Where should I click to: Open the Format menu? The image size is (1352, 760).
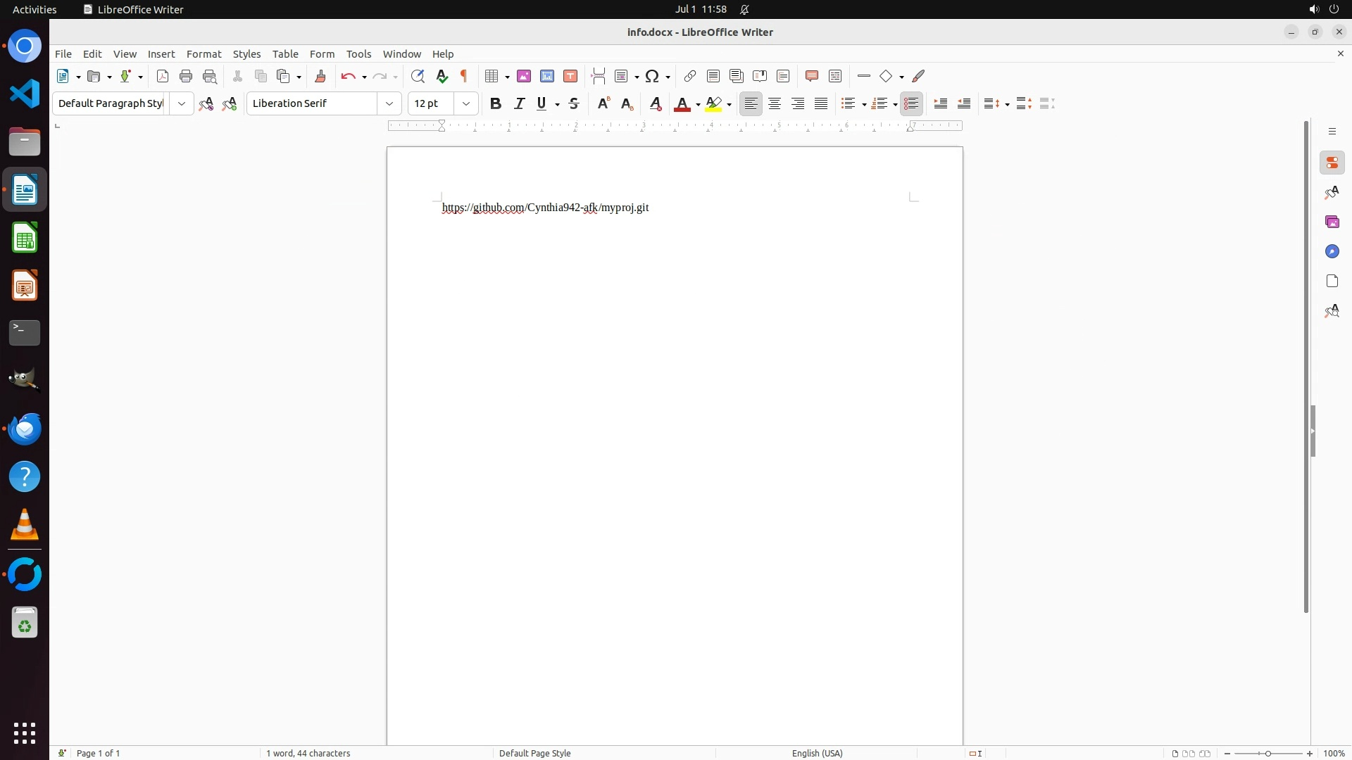204,54
